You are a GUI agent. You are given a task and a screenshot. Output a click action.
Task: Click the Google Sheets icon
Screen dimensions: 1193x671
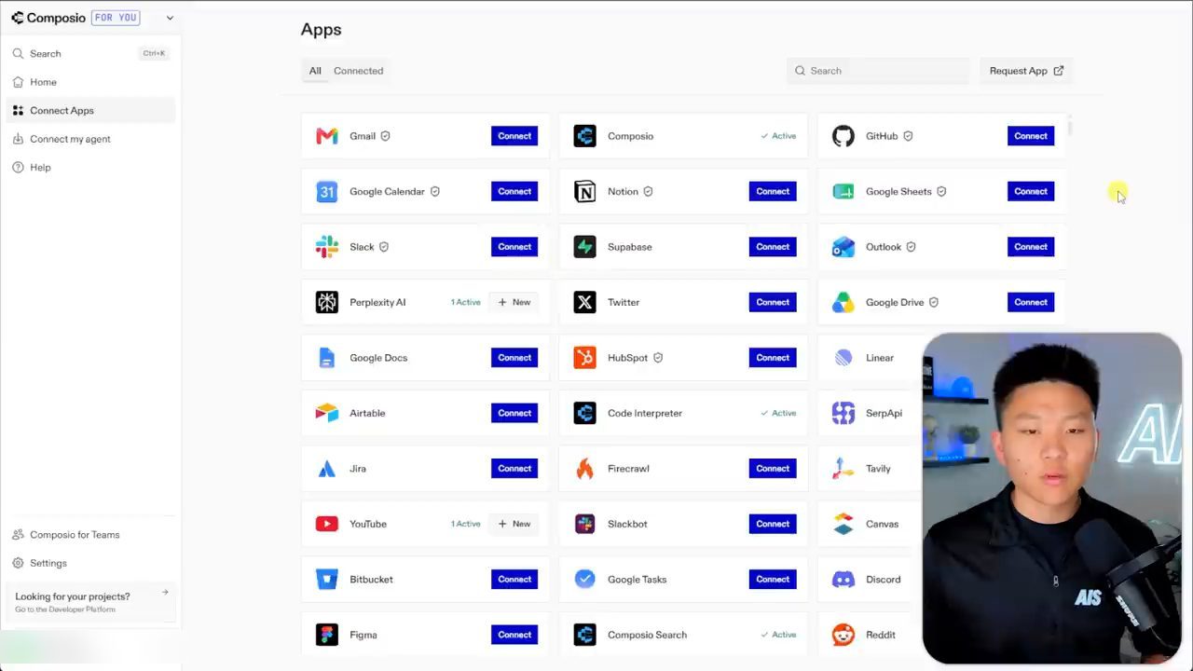tap(843, 191)
